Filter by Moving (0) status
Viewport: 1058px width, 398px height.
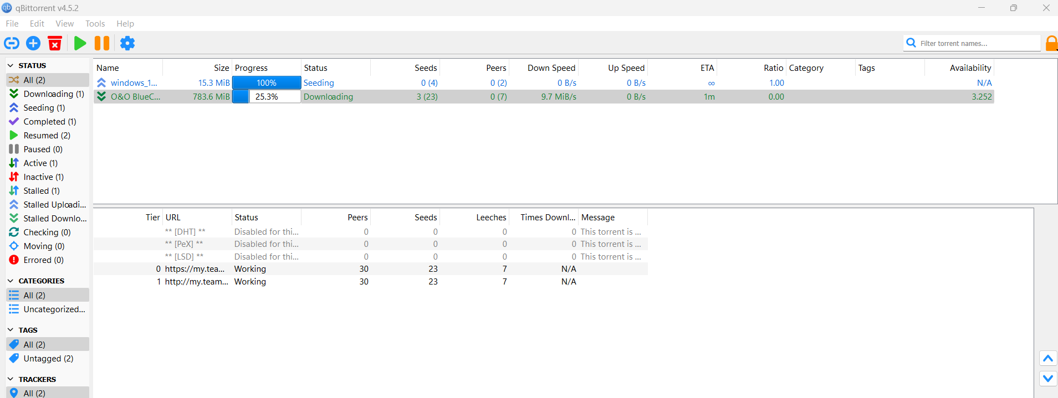point(48,246)
